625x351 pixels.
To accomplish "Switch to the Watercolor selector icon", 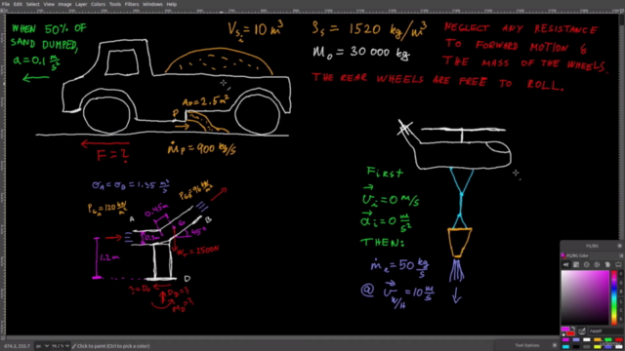I will point(586,264).
